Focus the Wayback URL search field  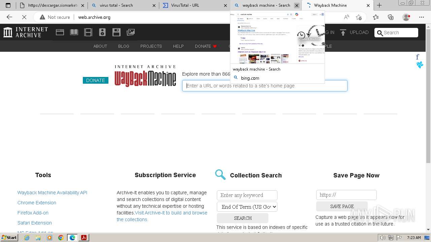(x=265, y=86)
